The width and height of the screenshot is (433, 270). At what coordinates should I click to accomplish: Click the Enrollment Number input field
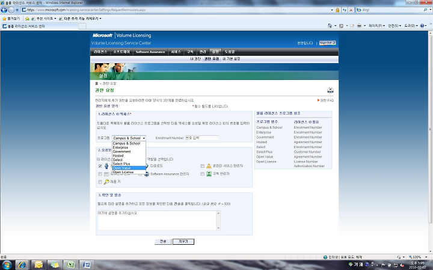(x=202, y=138)
